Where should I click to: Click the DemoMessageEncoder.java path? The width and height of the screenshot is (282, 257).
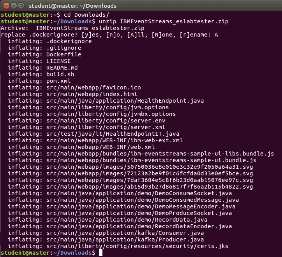pos(141,206)
